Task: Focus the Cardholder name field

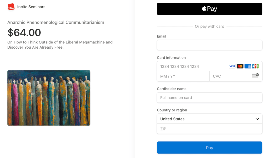Action: (x=209, y=98)
